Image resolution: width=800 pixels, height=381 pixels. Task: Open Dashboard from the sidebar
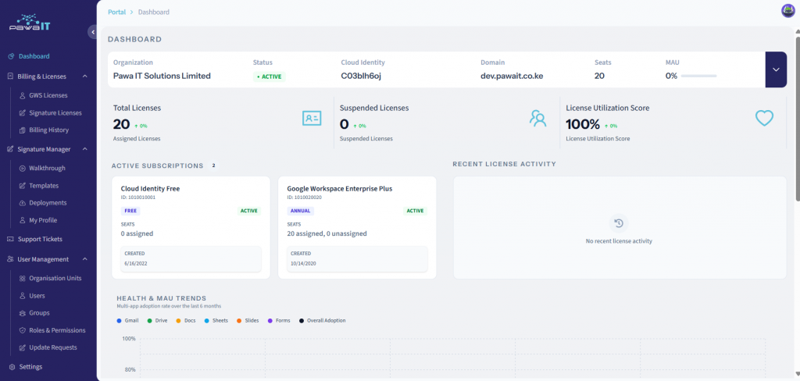pos(34,57)
